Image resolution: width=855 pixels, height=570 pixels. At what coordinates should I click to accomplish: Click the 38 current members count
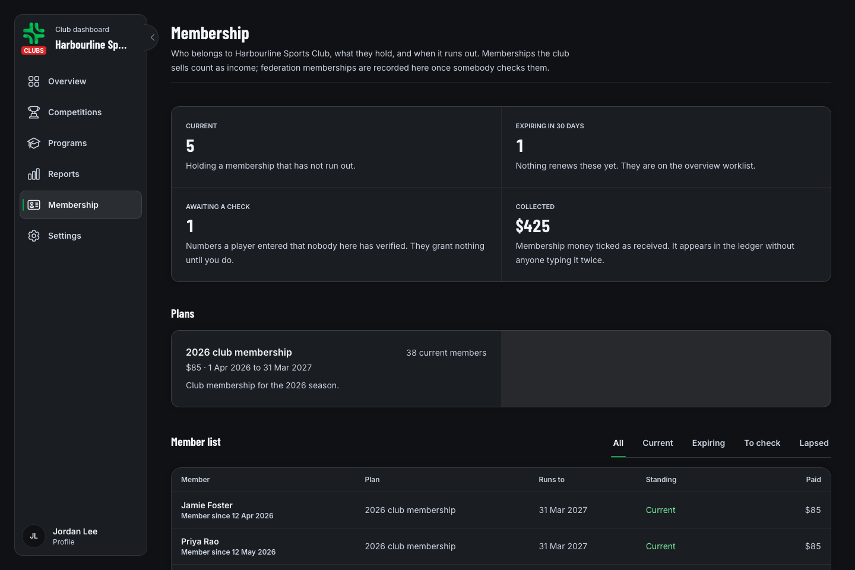tap(446, 353)
